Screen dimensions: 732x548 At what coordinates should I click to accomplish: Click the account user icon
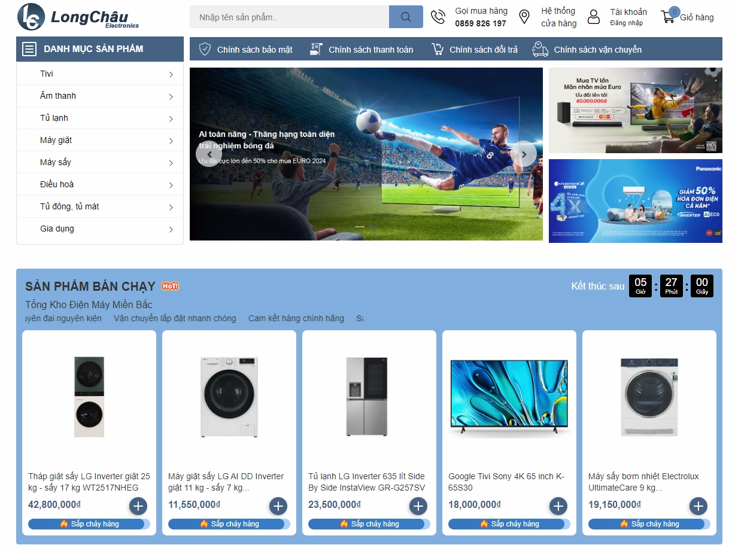pos(593,17)
